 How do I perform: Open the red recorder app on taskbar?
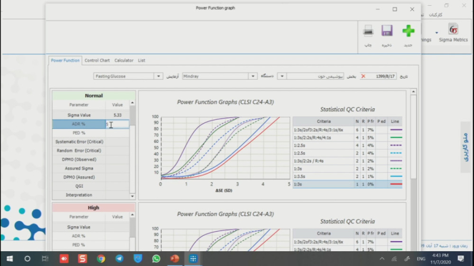[x=64, y=259]
